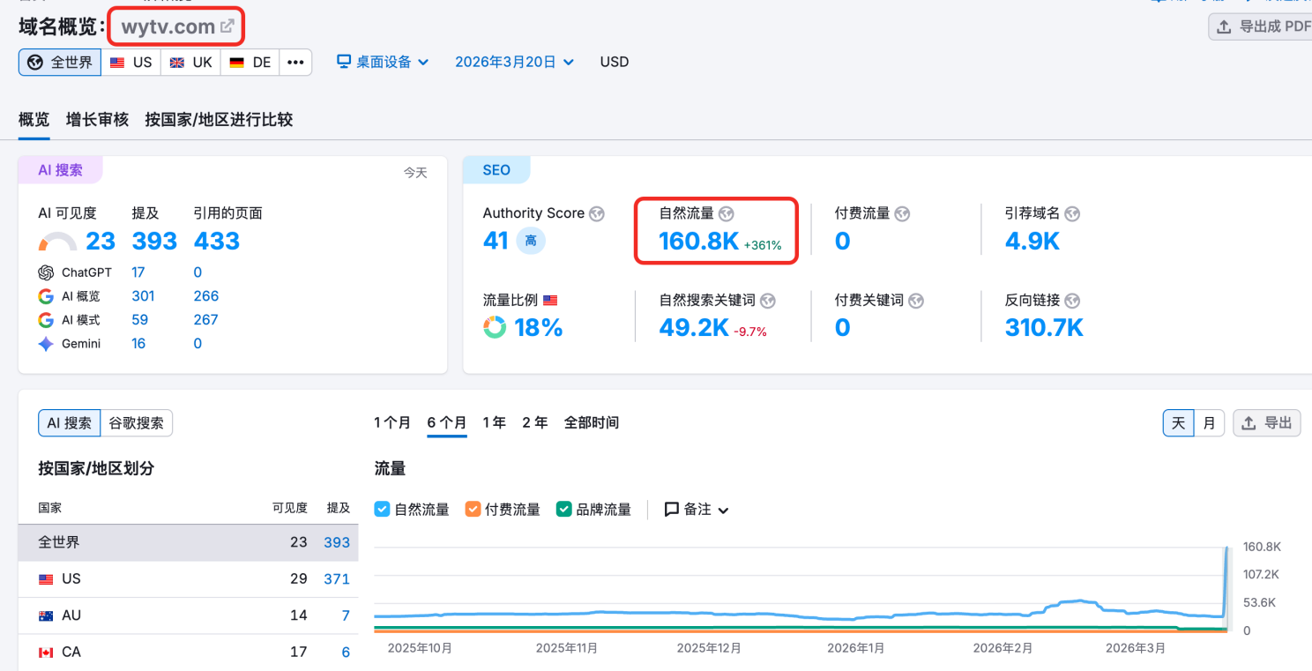Toggle the 付费流量 checkbox
The width and height of the screenshot is (1312, 671).
[473, 509]
